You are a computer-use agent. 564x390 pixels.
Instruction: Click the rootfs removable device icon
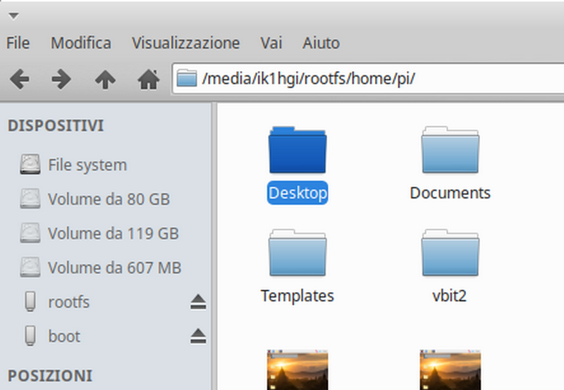click(x=30, y=301)
